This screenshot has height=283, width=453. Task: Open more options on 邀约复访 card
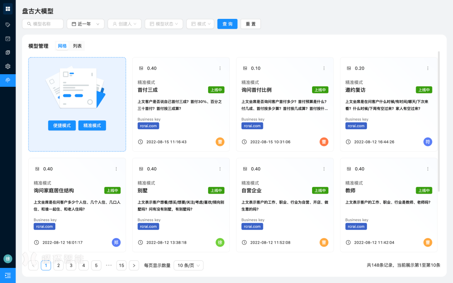(428, 68)
